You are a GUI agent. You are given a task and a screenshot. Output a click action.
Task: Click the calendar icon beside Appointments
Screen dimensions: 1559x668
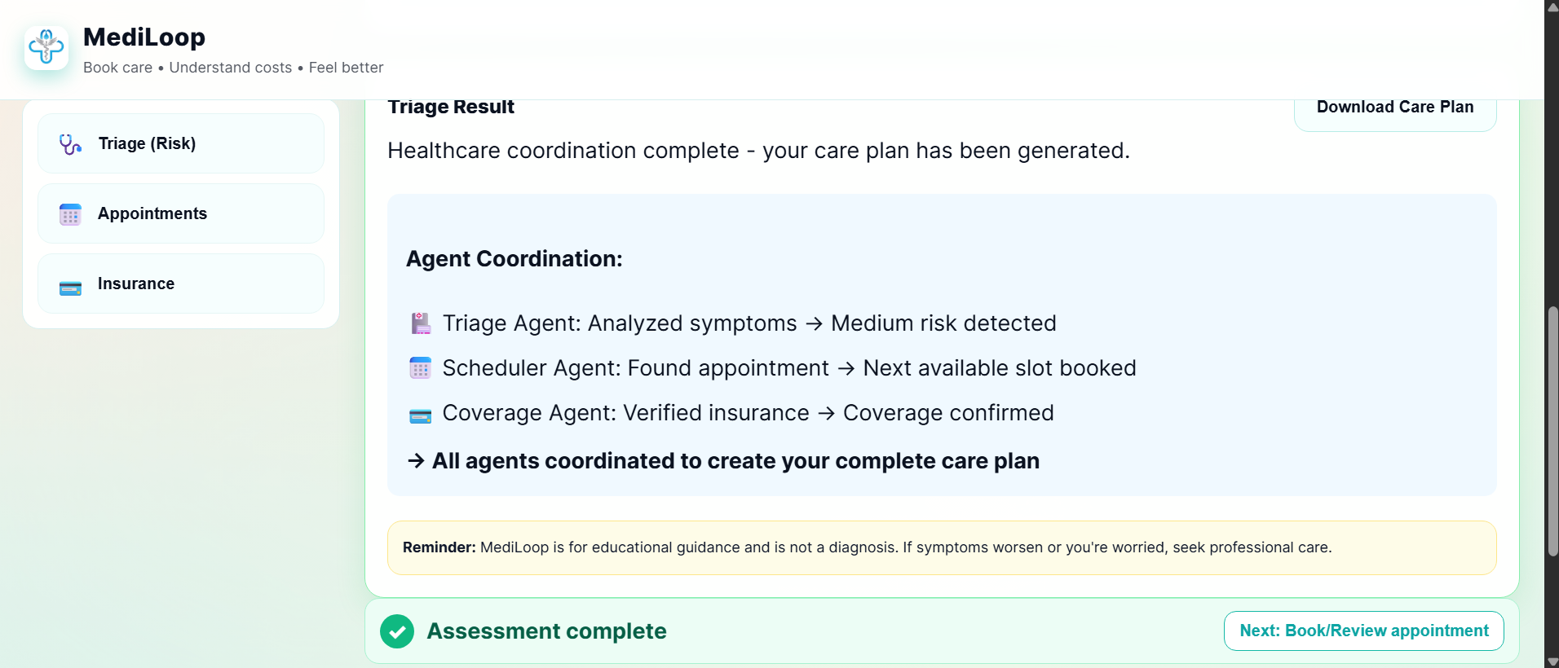pyautogui.click(x=70, y=214)
